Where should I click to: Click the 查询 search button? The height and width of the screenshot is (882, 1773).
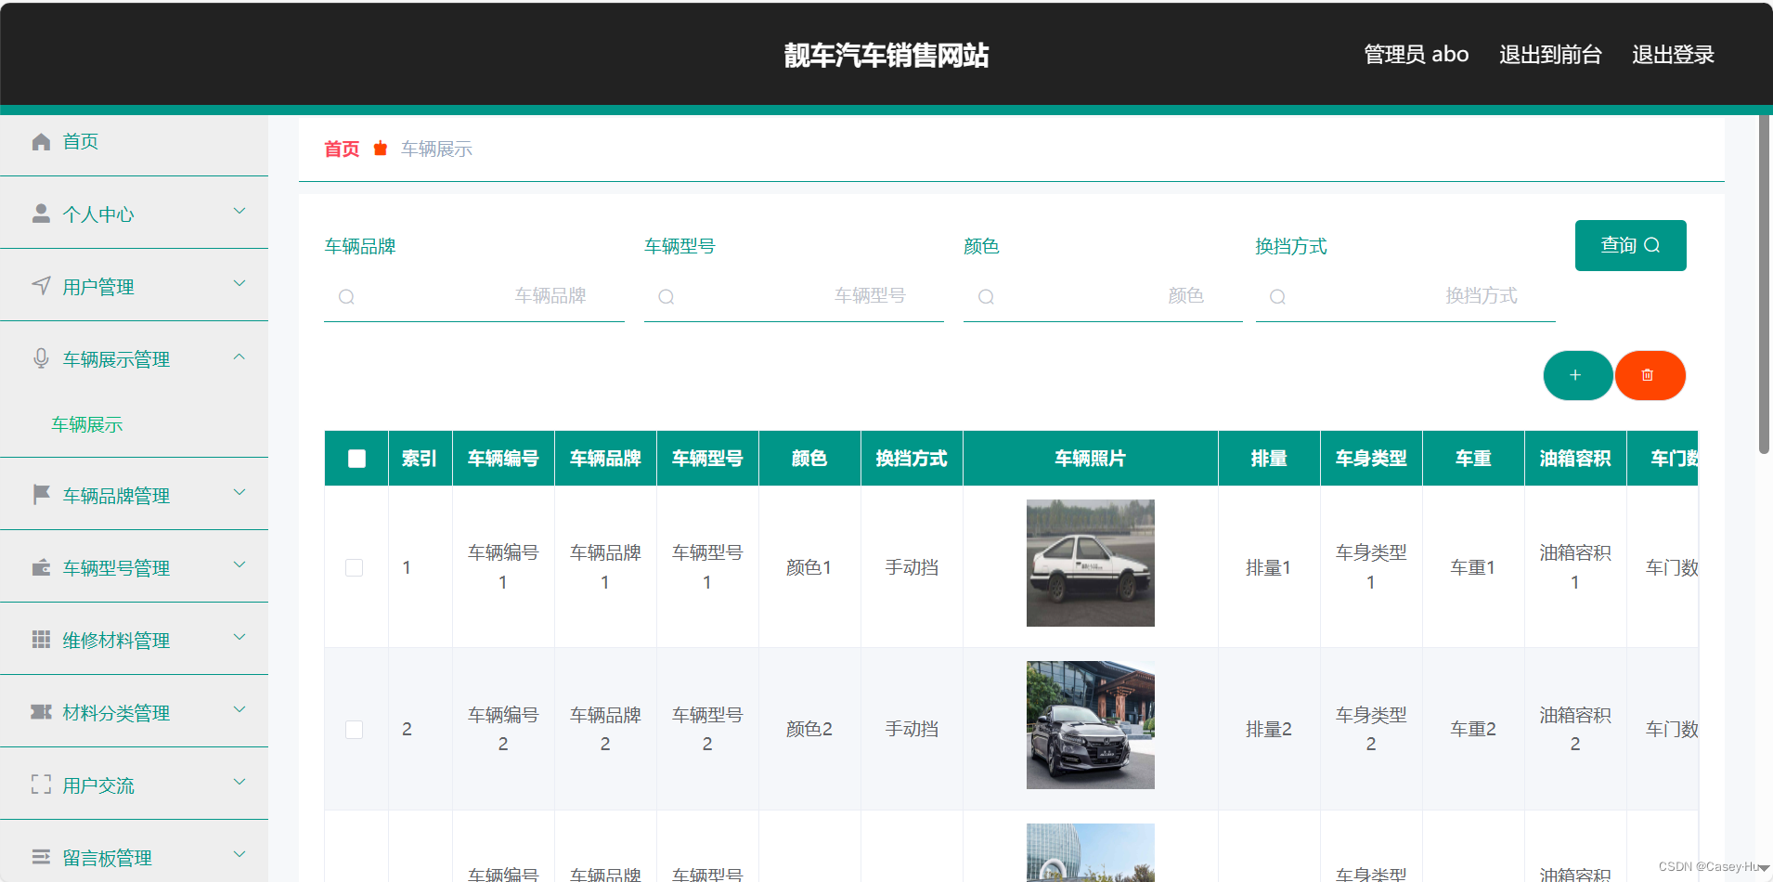(x=1630, y=245)
